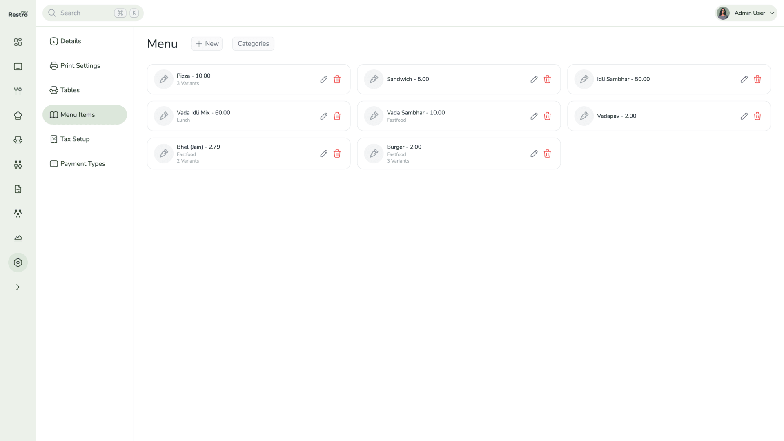Viewport: 784px width, 441px height.
Task: Open the Tax Setup settings section
Action: coord(75,139)
